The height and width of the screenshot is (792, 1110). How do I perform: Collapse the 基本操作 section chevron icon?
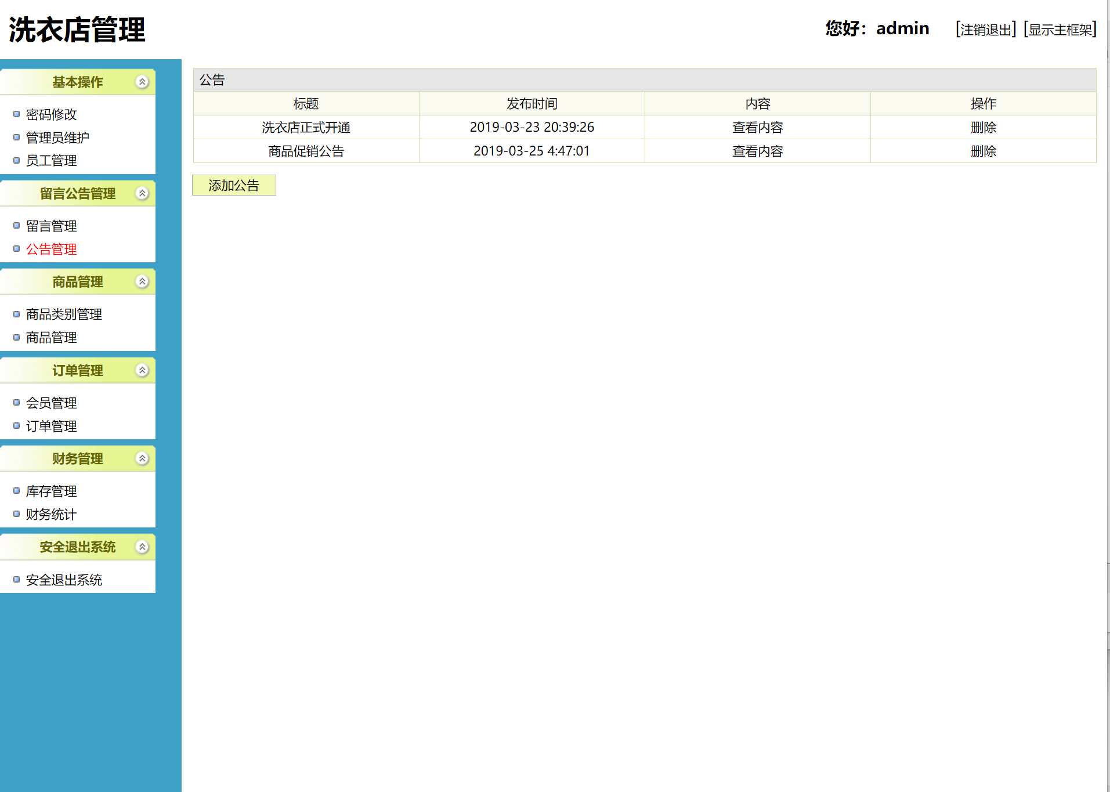(142, 82)
